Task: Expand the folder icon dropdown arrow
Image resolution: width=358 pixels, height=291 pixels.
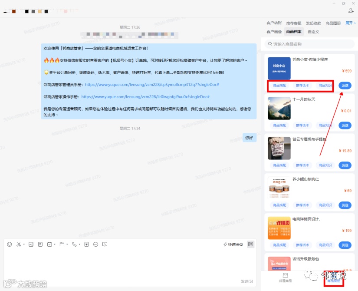Action: click(67, 245)
